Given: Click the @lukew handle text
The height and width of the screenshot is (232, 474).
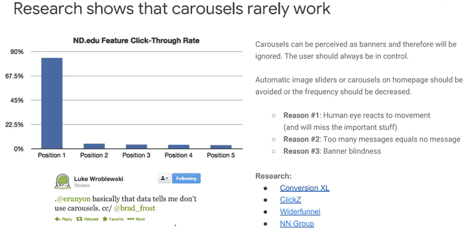Looking at the screenshot, I should pos(82,185).
